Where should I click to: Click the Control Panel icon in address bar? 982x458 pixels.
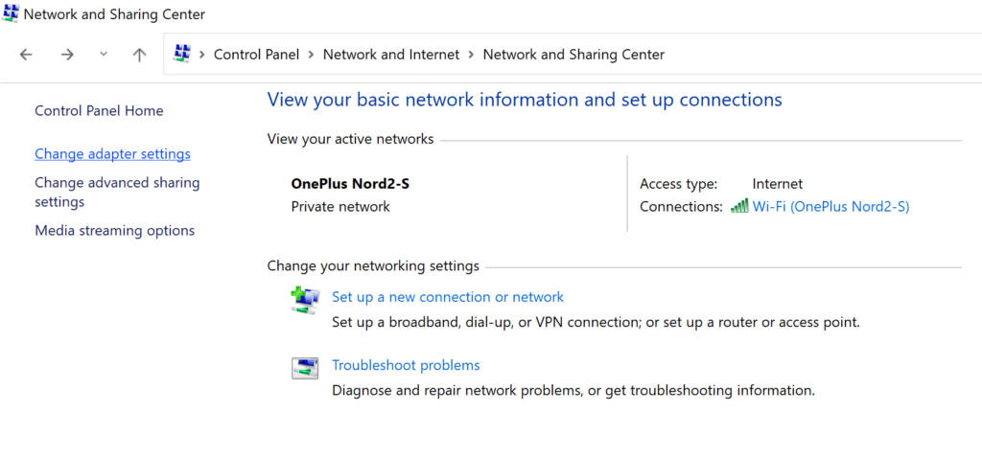click(182, 55)
